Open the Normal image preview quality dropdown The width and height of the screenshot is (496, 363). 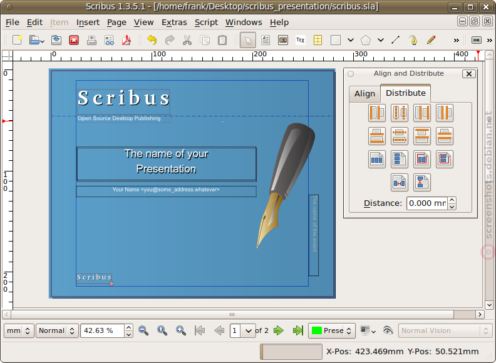pyautogui.click(x=57, y=330)
